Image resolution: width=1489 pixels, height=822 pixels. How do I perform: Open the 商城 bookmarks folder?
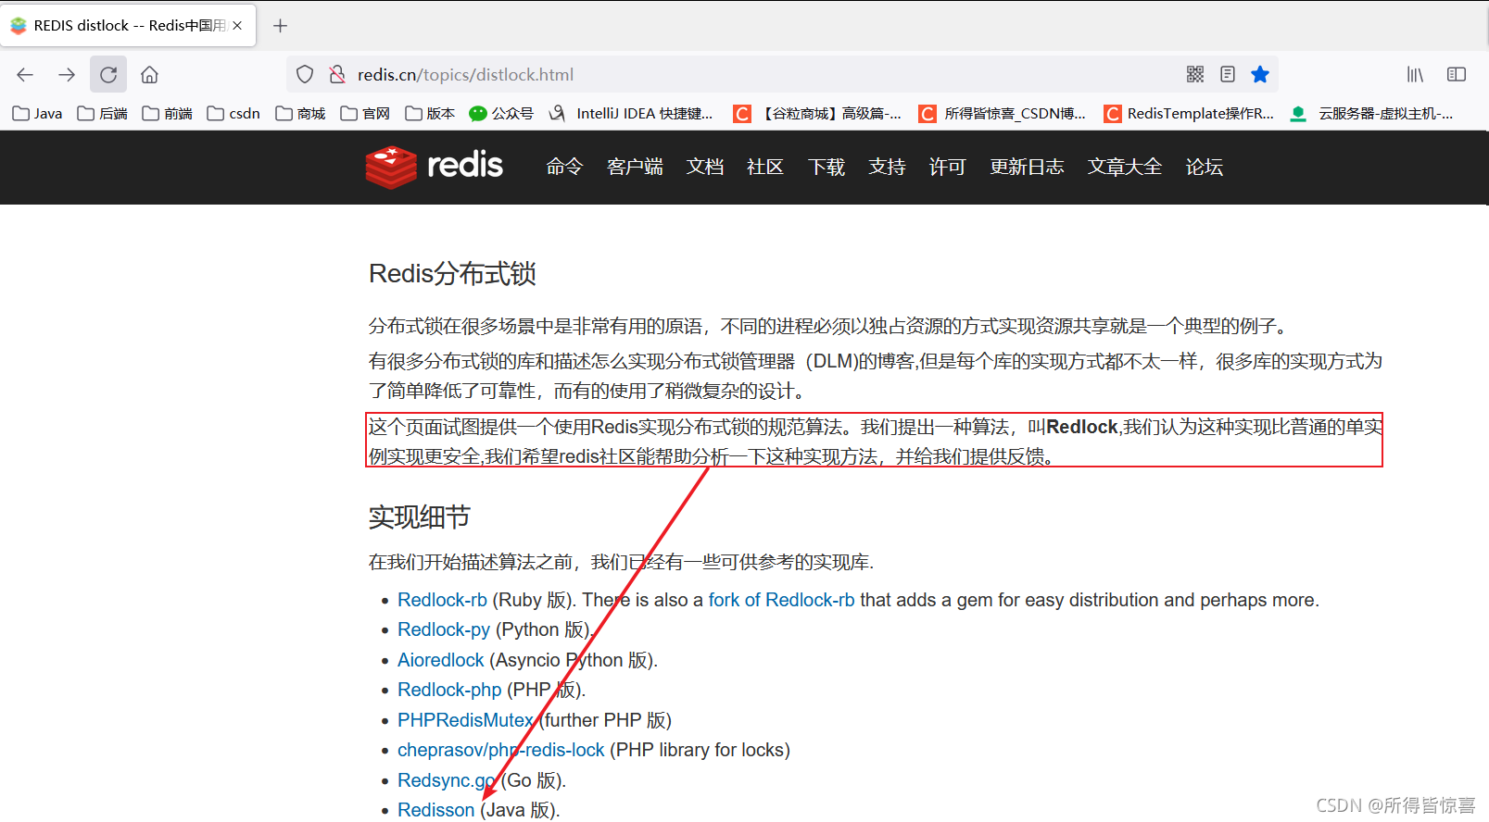(x=300, y=114)
